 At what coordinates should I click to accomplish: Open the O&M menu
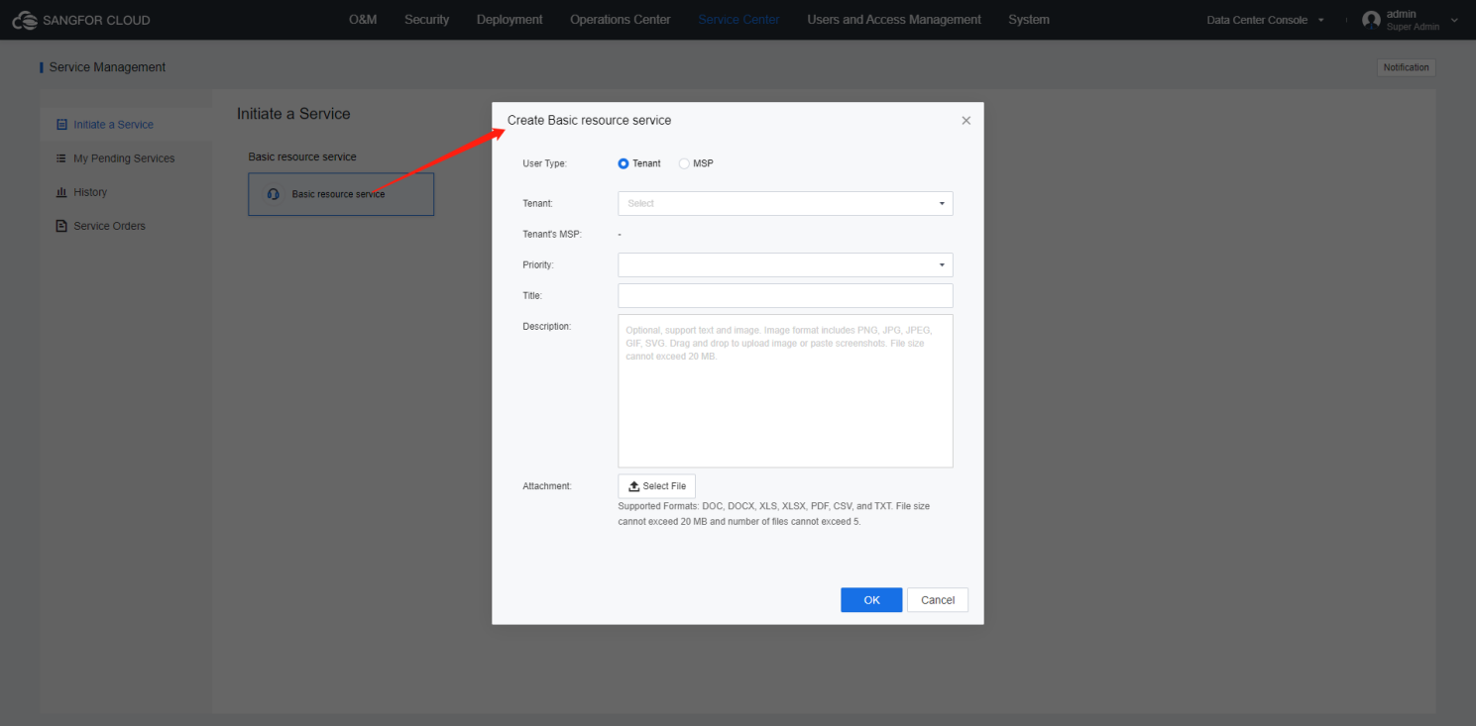tap(363, 20)
